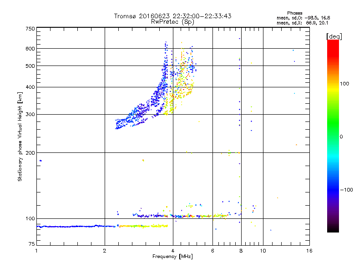This screenshot has height=273, width=364.
Task: Click the rainbow phase colorbar
Action: [x=333, y=136]
